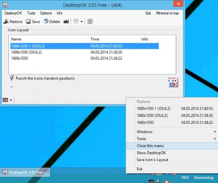Click the Restore toolbar icon
Image resolution: width=218 pixels, height=183 pixels.
coord(7,22)
